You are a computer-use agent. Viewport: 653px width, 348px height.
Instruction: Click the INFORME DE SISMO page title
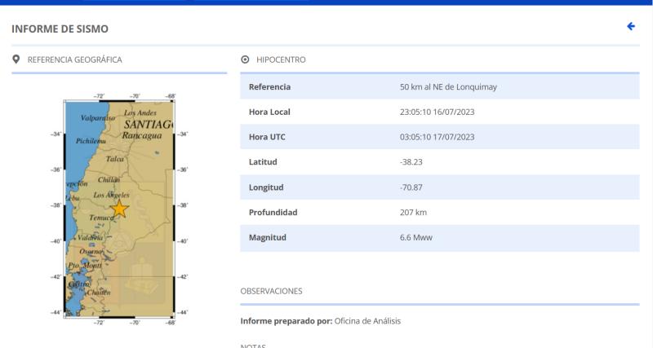[x=60, y=29]
